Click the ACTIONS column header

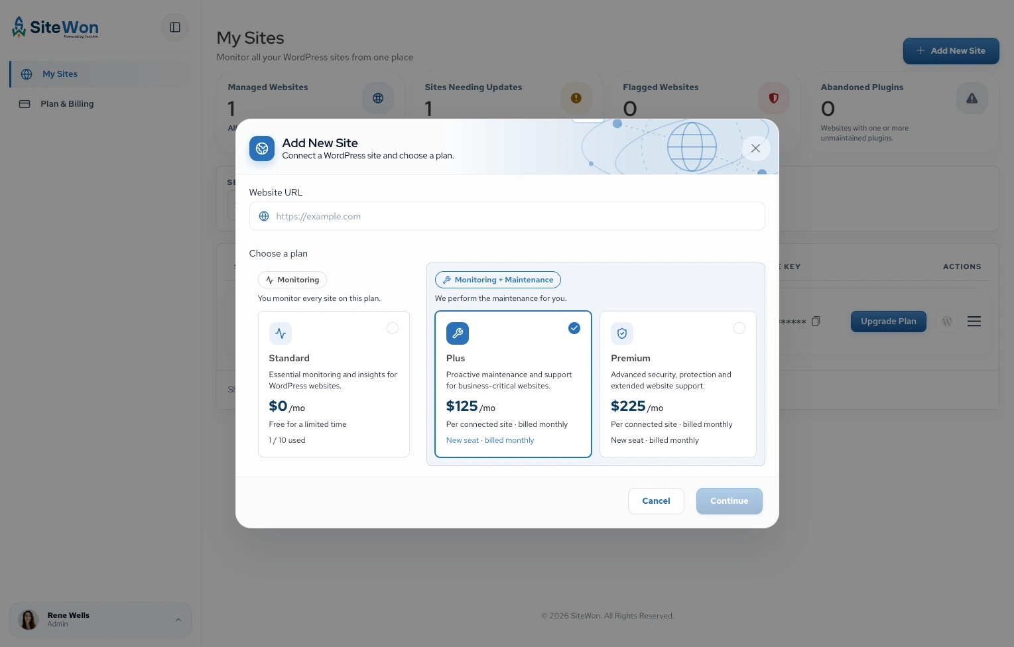click(x=962, y=266)
